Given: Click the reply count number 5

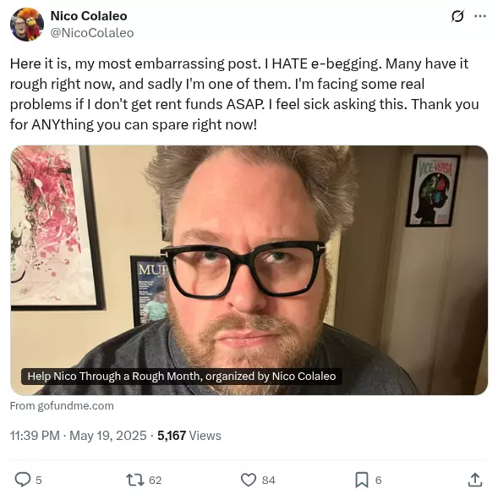Looking at the screenshot, I should 38,480.
